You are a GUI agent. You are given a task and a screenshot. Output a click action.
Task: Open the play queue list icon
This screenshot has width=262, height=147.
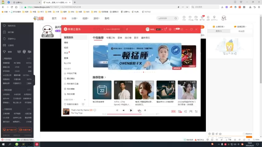(x=196, y=111)
